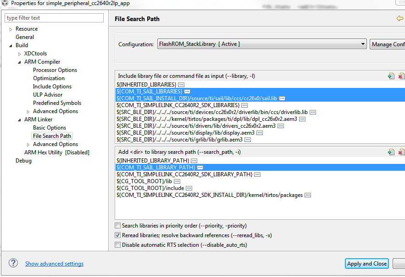Click the add search path directory icon

pos(391,152)
